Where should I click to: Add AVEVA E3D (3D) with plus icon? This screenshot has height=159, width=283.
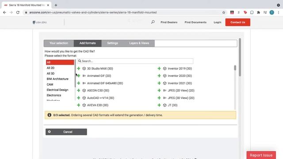79,105
